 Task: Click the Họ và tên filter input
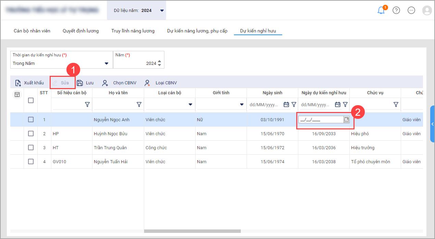[114, 104]
